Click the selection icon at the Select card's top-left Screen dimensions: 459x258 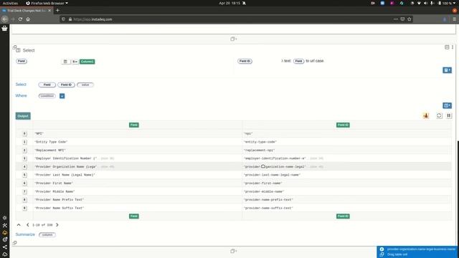(x=14, y=47)
